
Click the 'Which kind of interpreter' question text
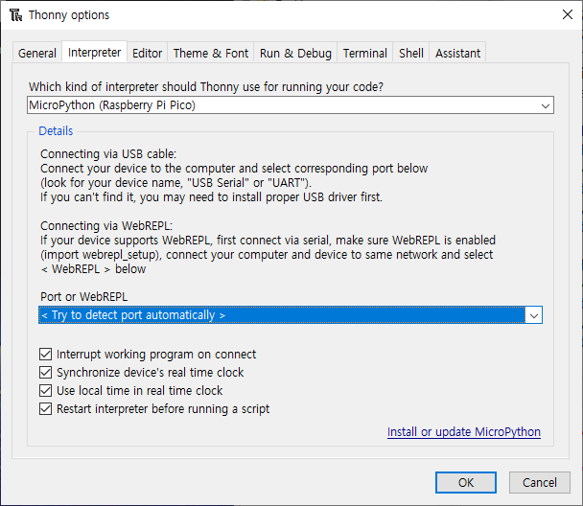tap(206, 87)
